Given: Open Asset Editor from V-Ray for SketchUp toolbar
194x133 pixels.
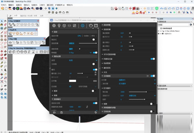Looking at the screenshot, I should 10,52.
